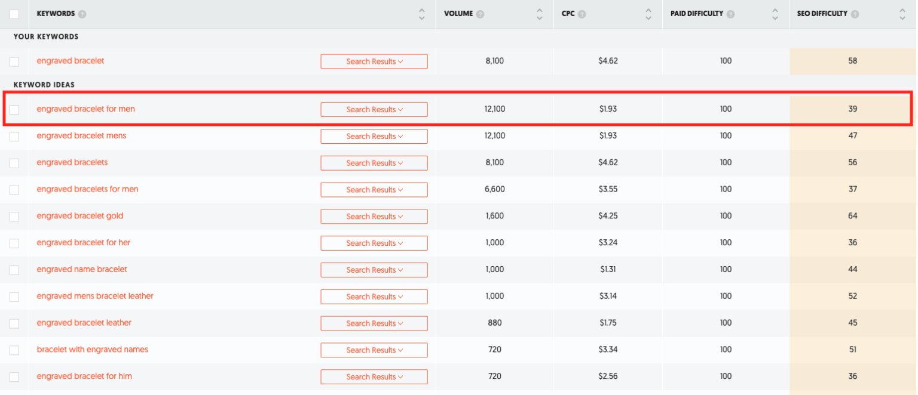Open the 'engraved bracelets' keyword link

(x=72, y=162)
